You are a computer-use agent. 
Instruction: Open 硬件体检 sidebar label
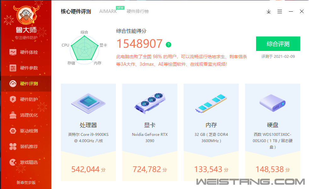click(x=29, y=52)
